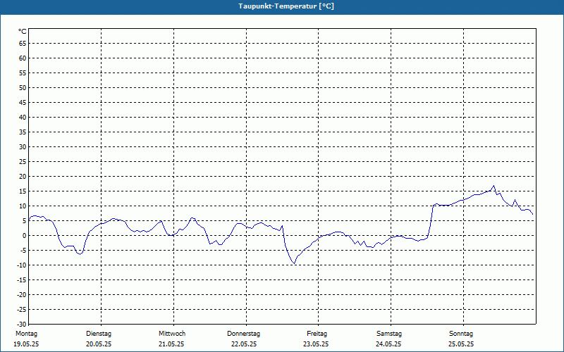Click the 19.05.25 date label
Screen dimensions: 564x352
coord(26,344)
